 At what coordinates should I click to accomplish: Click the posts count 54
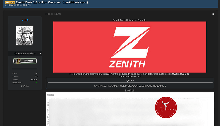[36, 73]
